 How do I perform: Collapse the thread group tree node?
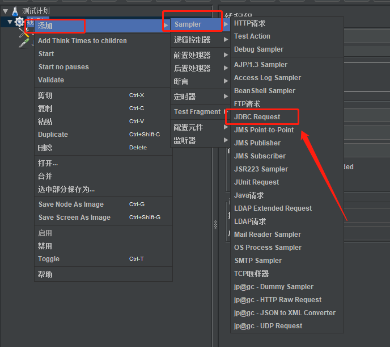click(10, 22)
